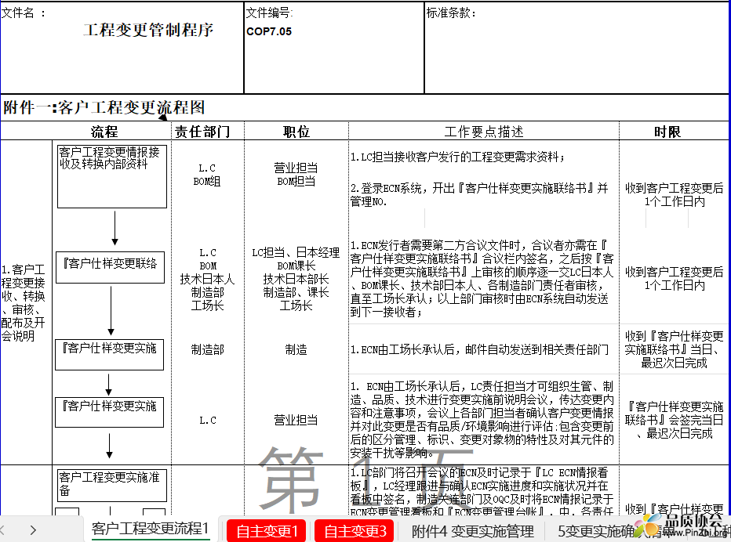The image size is (731, 542).
Task: Select the 时限 column header
Action: pos(667,132)
